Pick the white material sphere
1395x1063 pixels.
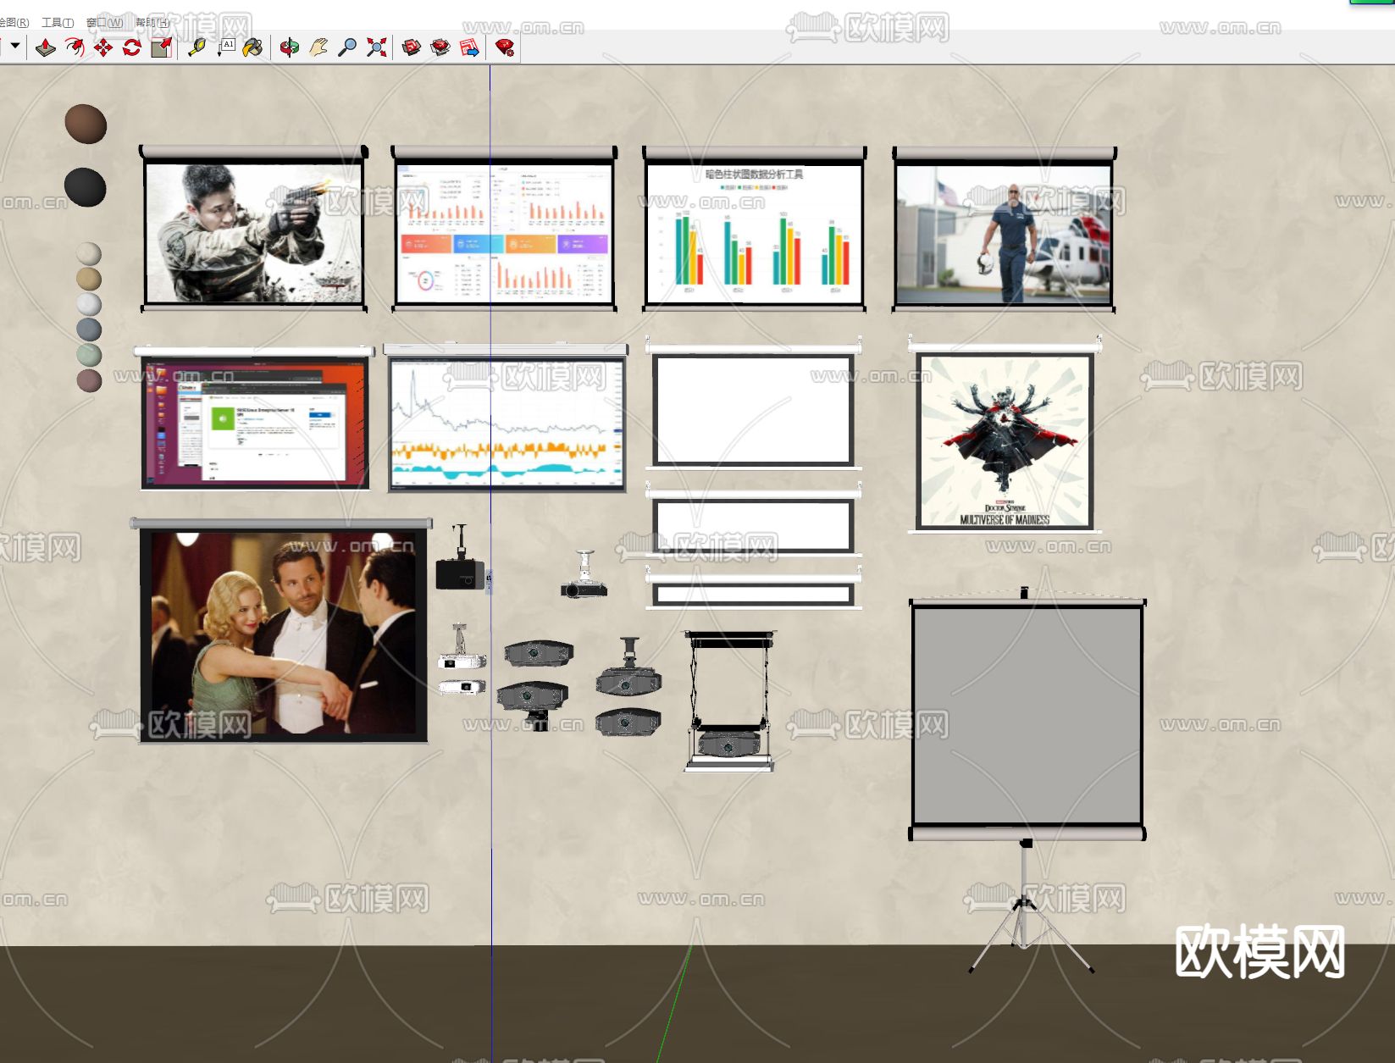point(89,304)
